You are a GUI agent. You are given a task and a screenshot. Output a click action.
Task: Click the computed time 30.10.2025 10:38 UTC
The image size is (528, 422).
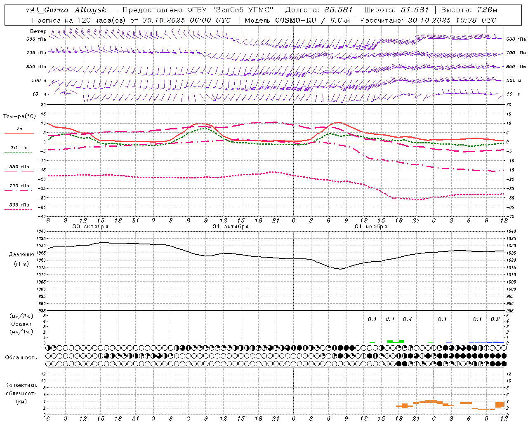452,20
